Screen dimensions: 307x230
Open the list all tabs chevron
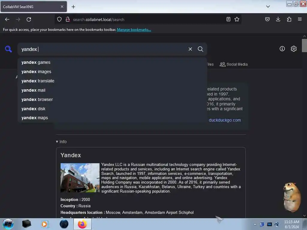point(268,7)
